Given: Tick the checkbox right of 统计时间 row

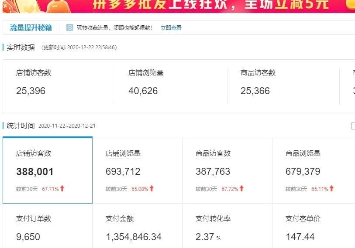Looking at the screenshot, I should tap(353, 126).
